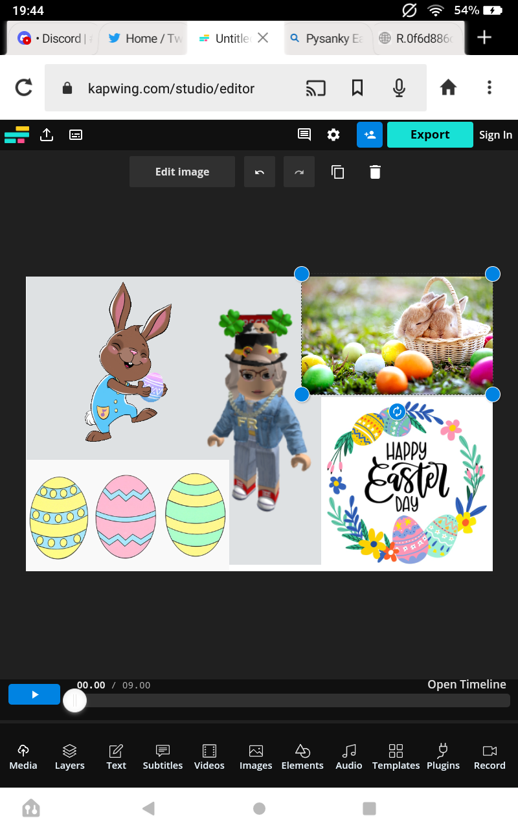Click the blue add collaborator button
Screen dimensions: 518x829
pyautogui.click(x=370, y=135)
